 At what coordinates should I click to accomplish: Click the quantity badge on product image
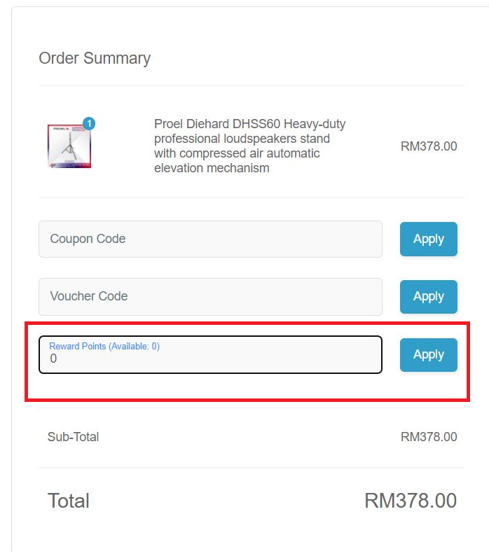click(89, 123)
